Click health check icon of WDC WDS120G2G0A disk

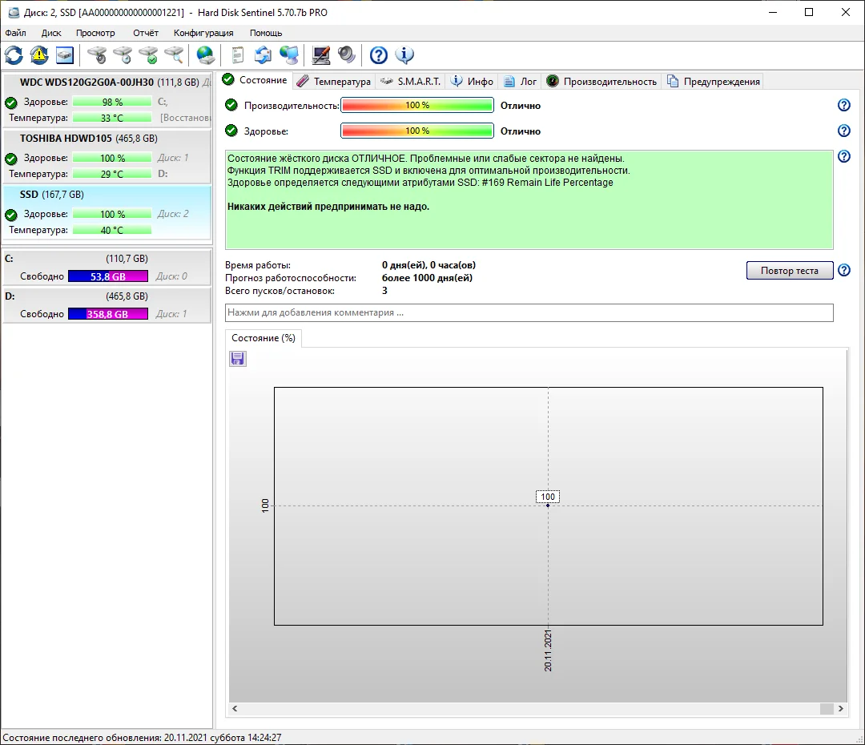(x=11, y=103)
